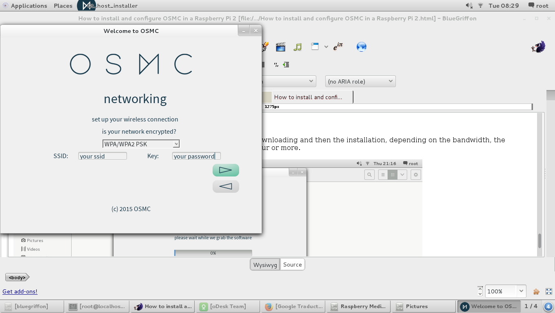Image resolution: width=555 pixels, height=313 pixels.
Task: Click the math formula e^iπ icon
Action: point(338,47)
